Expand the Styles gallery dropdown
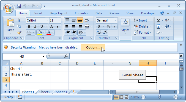186x102 pixels. (125, 33)
